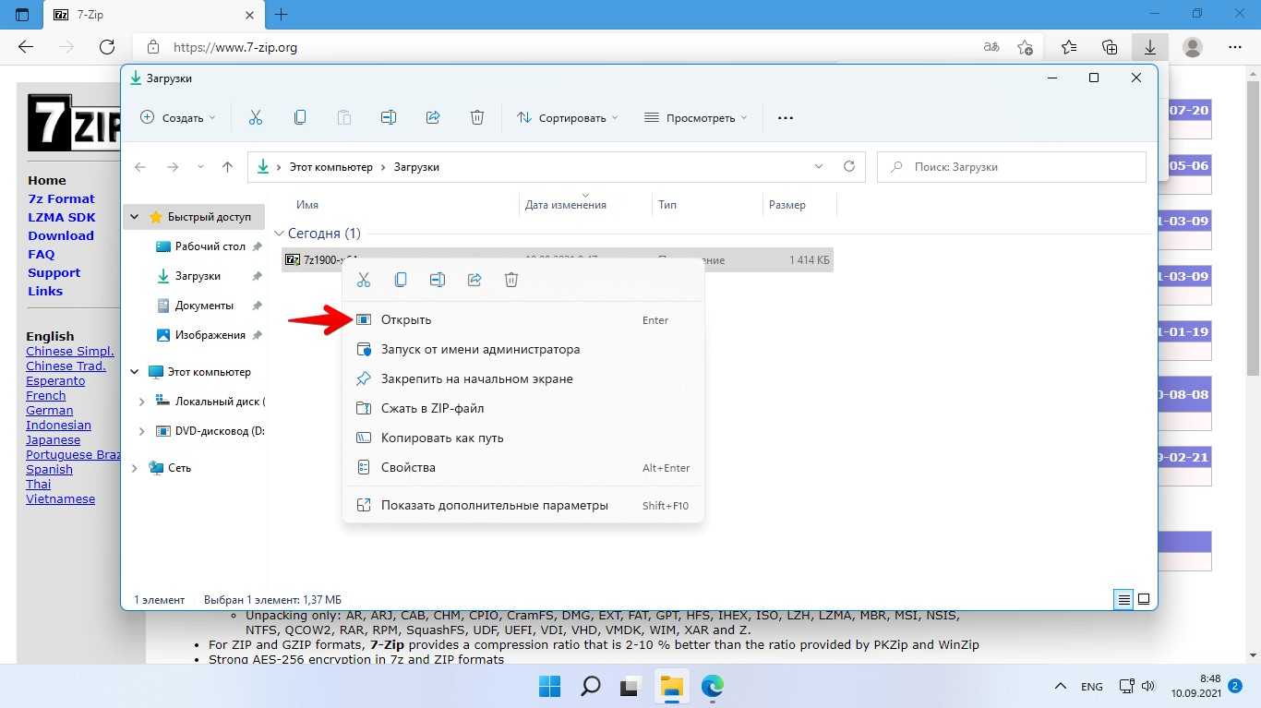The height and width of the screenshot is (708, 1261).
Task: Open the Создать dropdown
Action: click(177, 117)
